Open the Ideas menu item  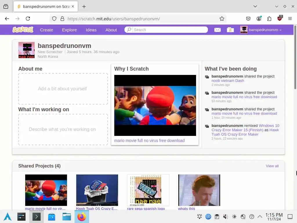tap(91, 30)
